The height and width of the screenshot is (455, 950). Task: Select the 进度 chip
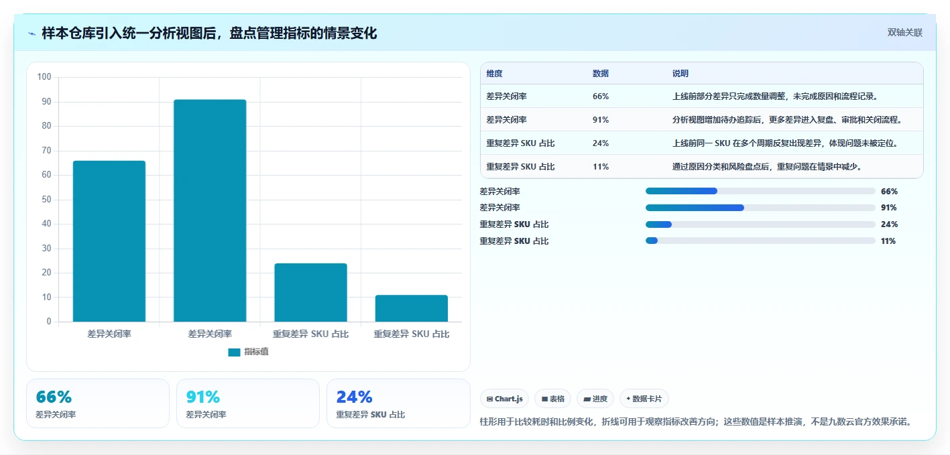pyautogui.click(x=595, y=399)
